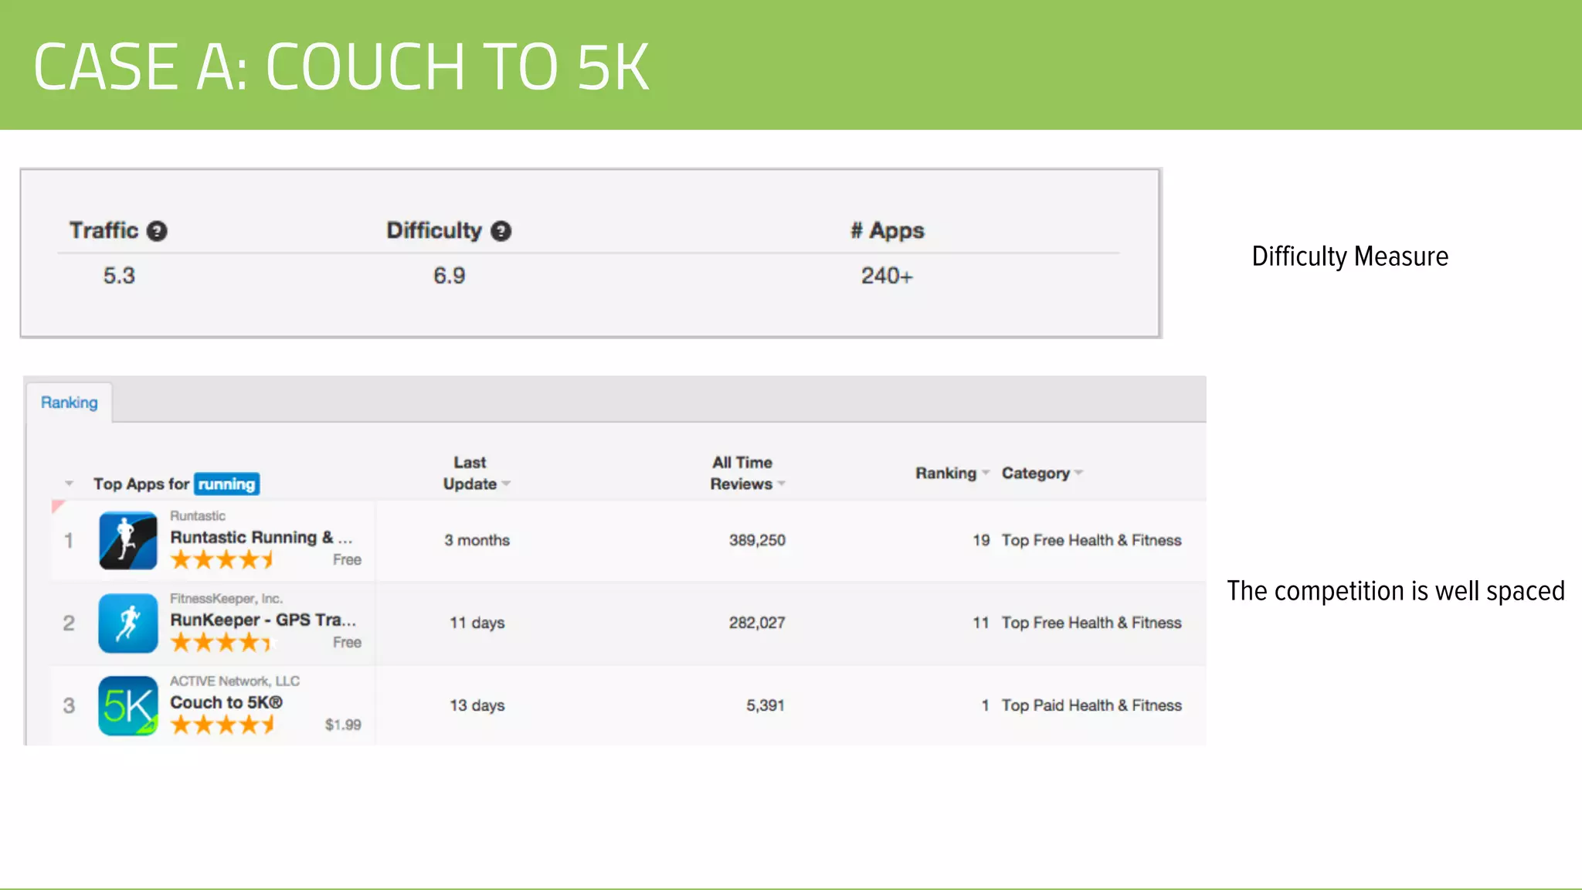1582x890 pixels.
Task: Open the Category column dropdown arrow
Action: 1079,473
